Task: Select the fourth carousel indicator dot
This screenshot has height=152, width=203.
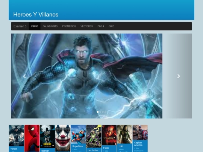Action: tap(105, 112)
